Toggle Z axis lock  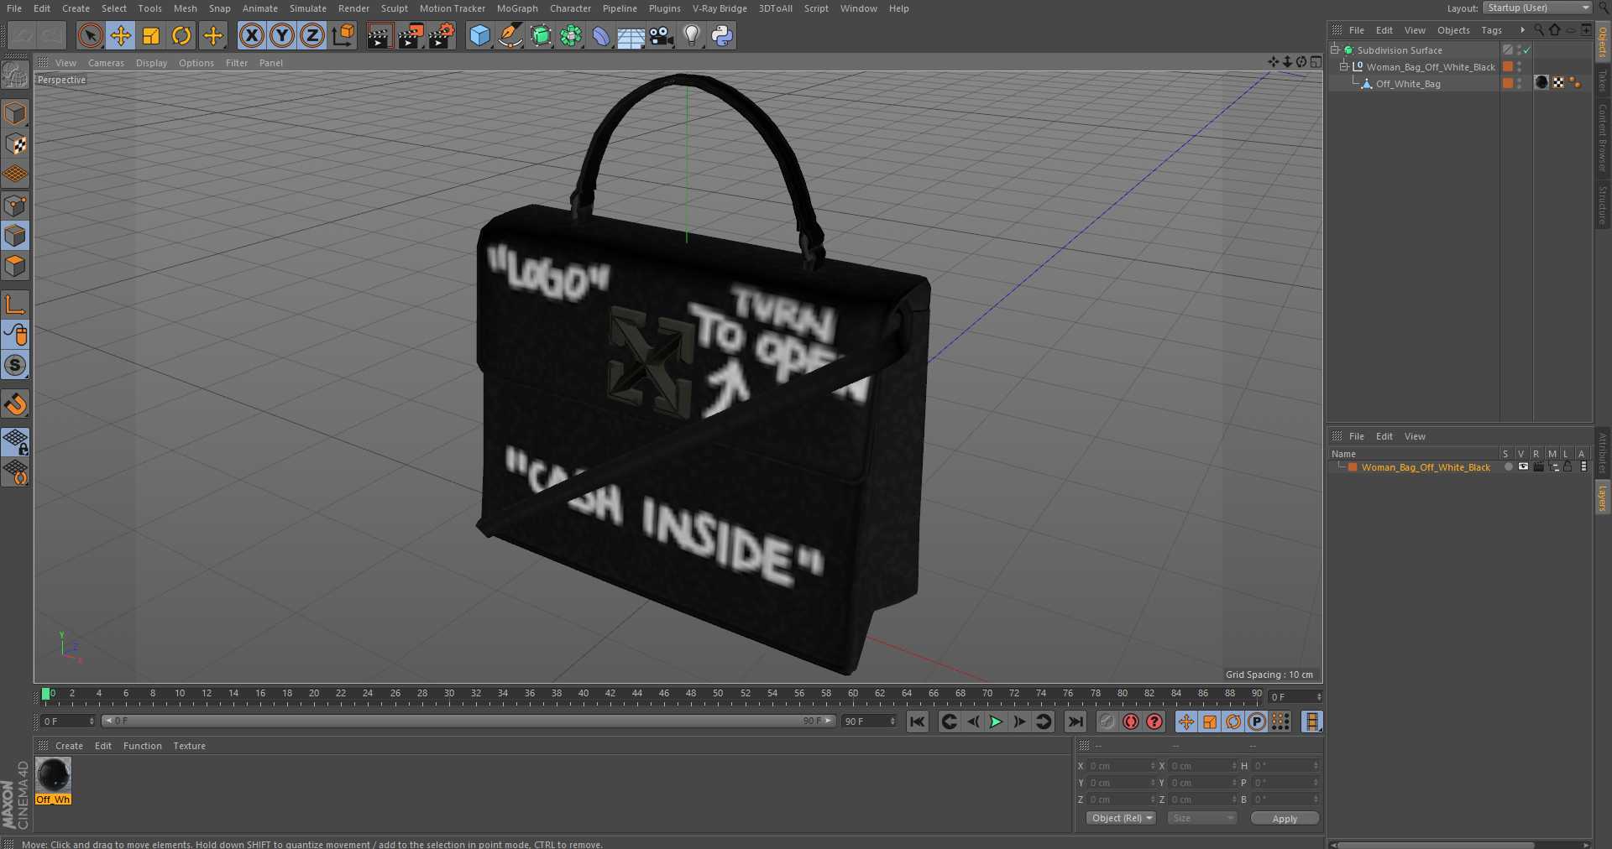[x=312, y=35]
